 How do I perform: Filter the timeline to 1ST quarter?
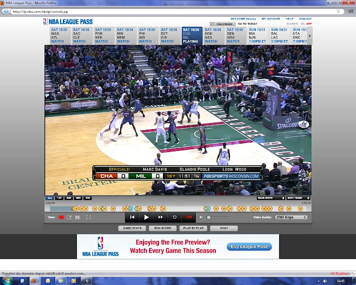[x=60, y=198]
